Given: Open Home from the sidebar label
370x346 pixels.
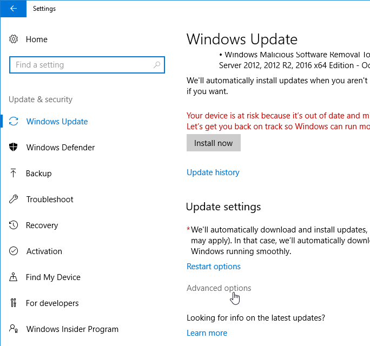Looking at the screenshot, I should click(x=36, y=39).
